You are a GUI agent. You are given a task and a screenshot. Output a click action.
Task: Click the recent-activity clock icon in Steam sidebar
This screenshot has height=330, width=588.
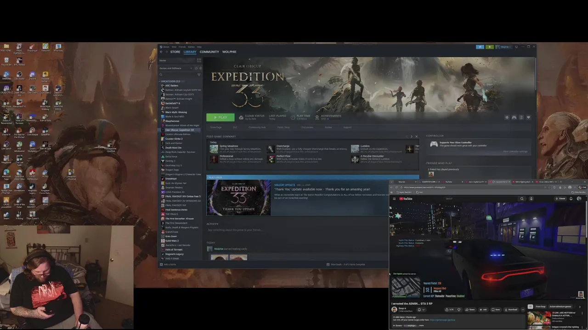pyautogui.click(x=196, y=68)
